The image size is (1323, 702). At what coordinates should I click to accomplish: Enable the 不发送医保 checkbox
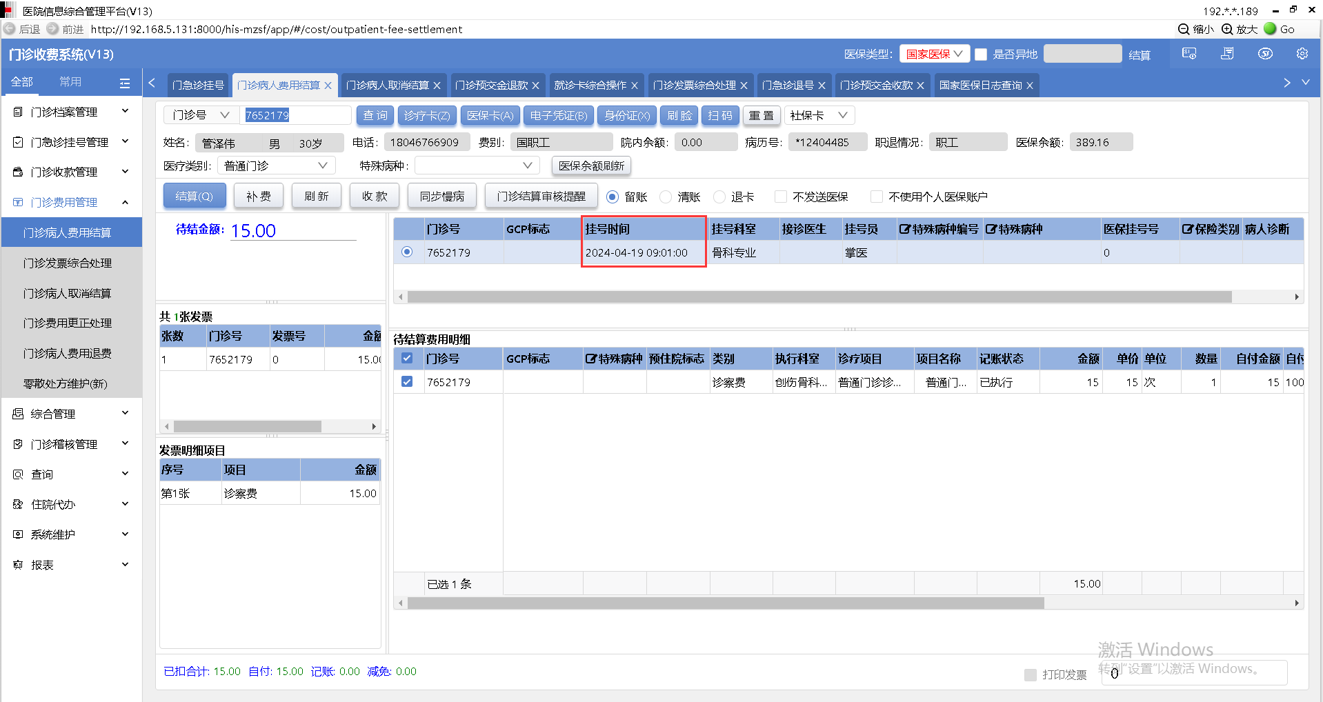coord(781,197)
